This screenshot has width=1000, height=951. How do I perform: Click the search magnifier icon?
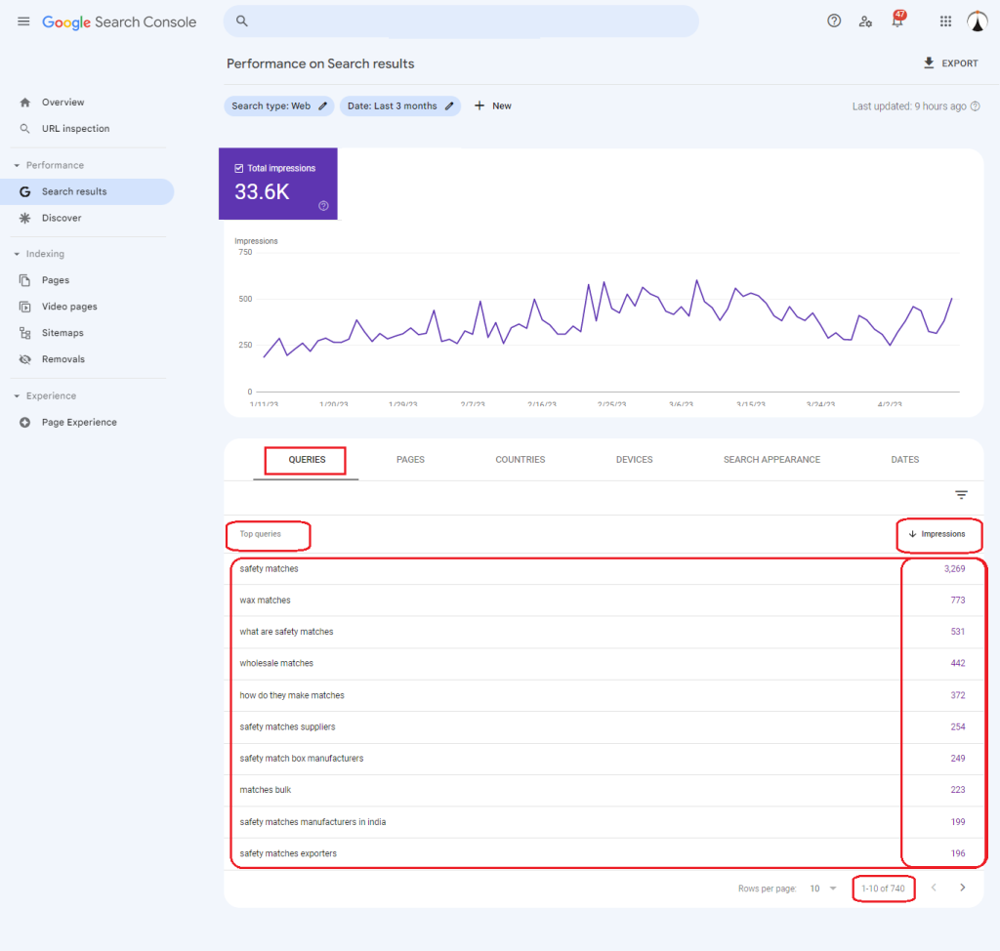click(x=242, y=21)
